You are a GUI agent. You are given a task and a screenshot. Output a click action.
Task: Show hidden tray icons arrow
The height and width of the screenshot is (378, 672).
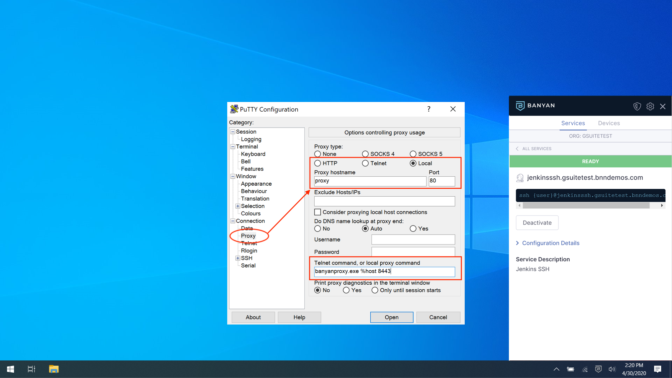click(556, 369)
